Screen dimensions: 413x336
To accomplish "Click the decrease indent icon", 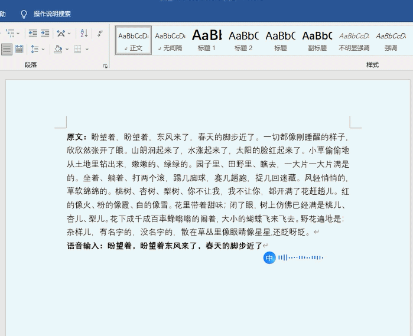I will point(32,34).
